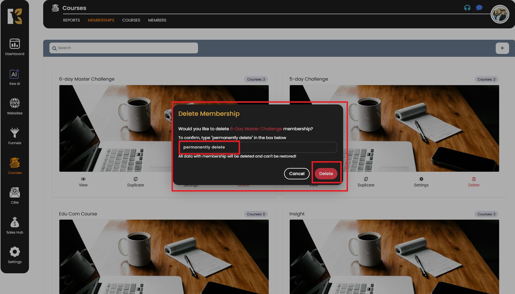Screen dimensions: 515x294
Task: Open Settings in the left sidebar
Action: 14,255
